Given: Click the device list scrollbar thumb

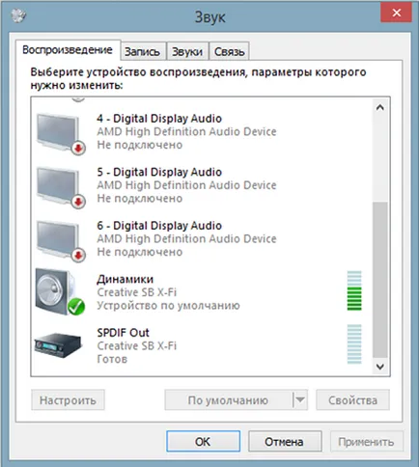Looking at the screenshot, I should [380, 280].
